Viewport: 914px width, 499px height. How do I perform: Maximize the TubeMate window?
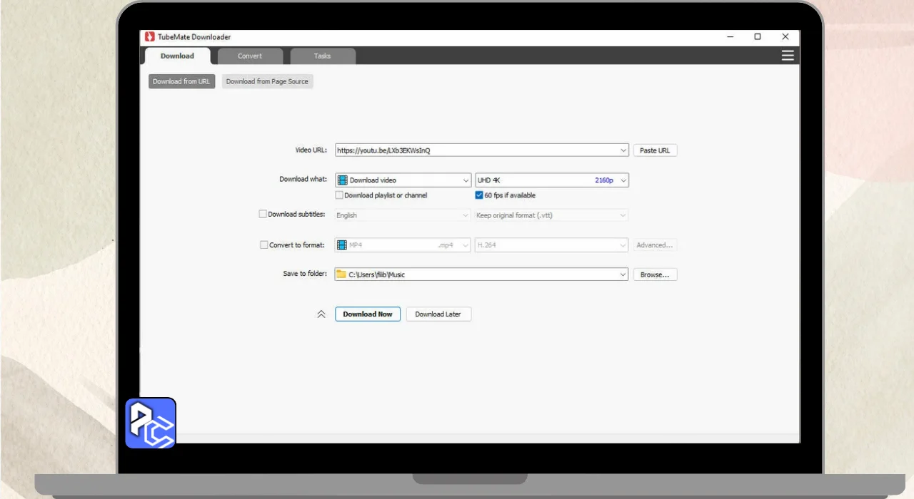click(758, 37)
